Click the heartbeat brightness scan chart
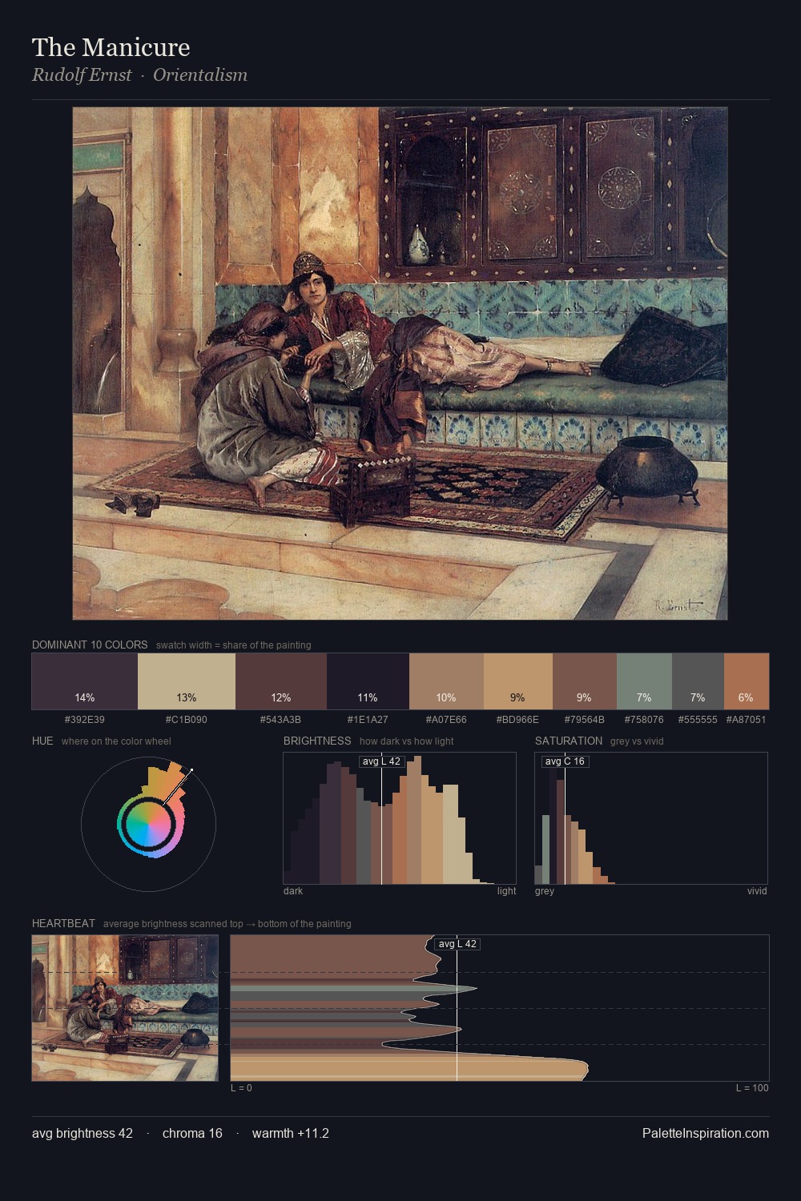The width and height of the screenshot is (801, 1201). 500,1008
